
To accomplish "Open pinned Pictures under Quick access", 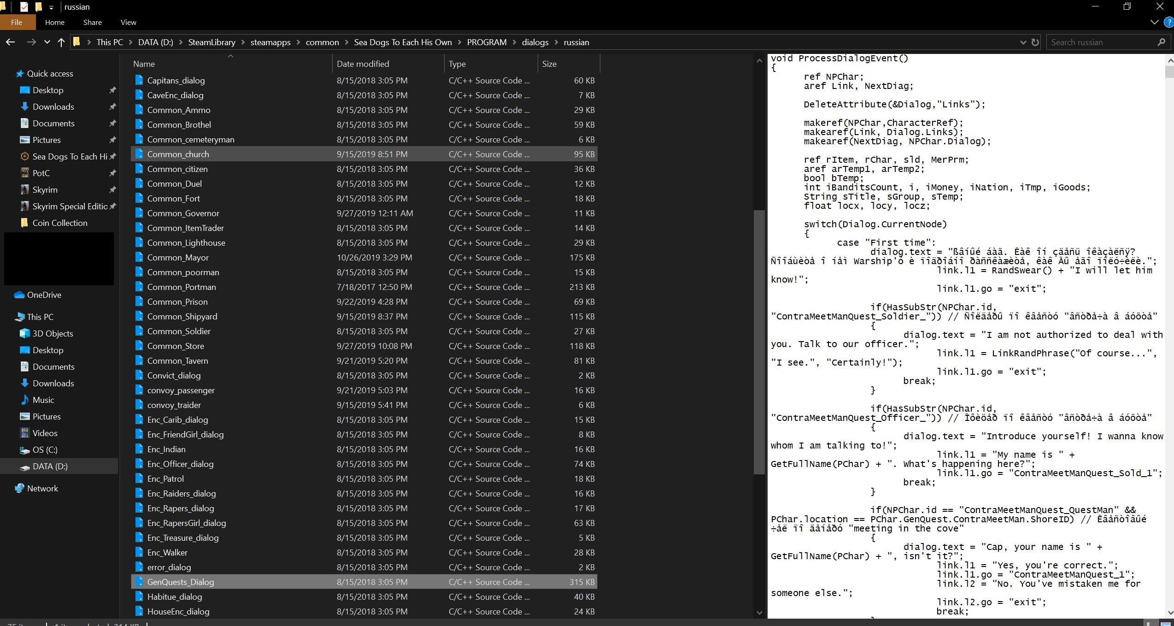I will [x=46, y=140].
